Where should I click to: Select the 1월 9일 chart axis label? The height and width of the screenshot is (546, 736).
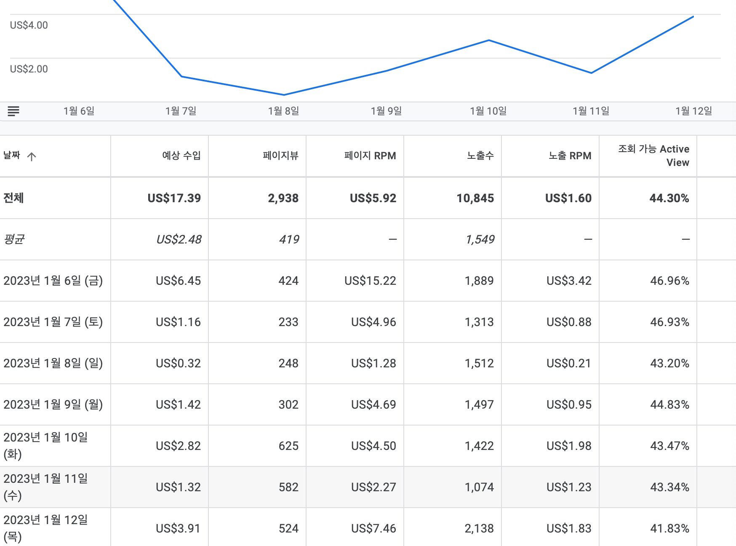pos(386,111)
